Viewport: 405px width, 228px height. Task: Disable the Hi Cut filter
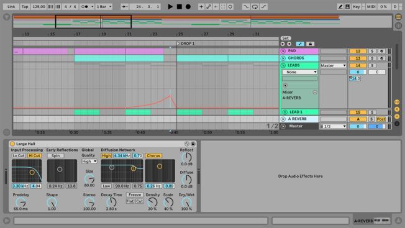click(x=34, y=156)
